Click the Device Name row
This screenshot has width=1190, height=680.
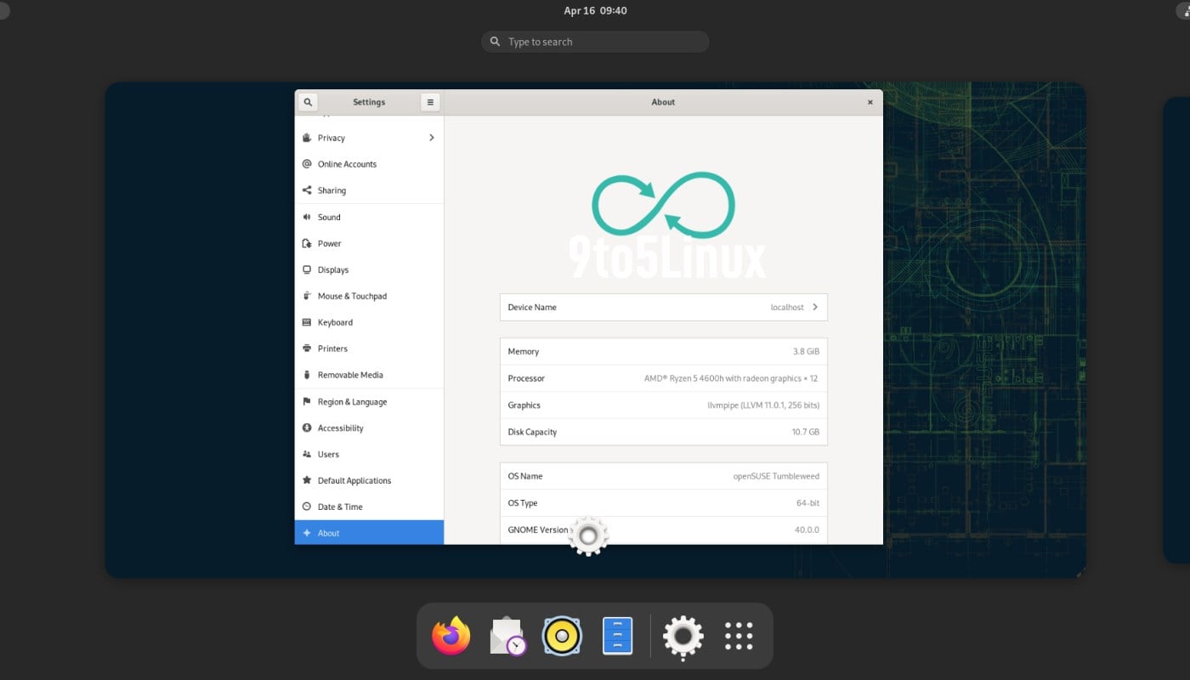tap(663, 307)
